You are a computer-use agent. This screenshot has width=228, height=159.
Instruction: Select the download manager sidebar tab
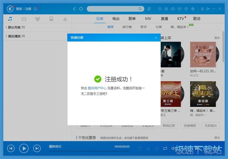click(65, 19)
